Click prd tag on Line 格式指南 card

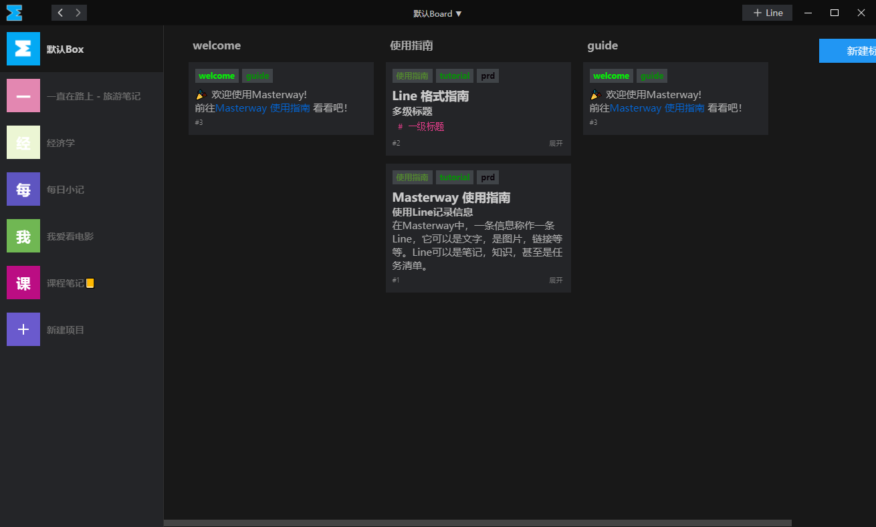click(x=488, y=76)
